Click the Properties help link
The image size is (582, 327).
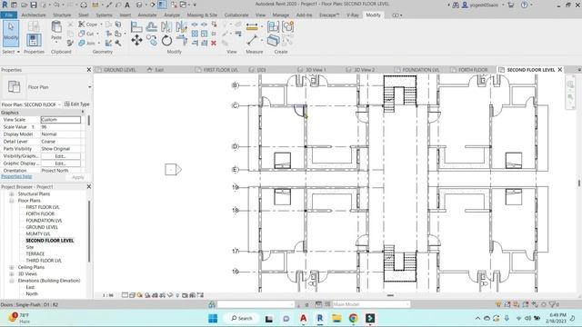point(16,176)
